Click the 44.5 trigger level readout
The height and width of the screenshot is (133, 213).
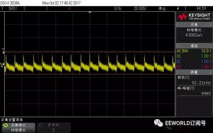(201, 8)
